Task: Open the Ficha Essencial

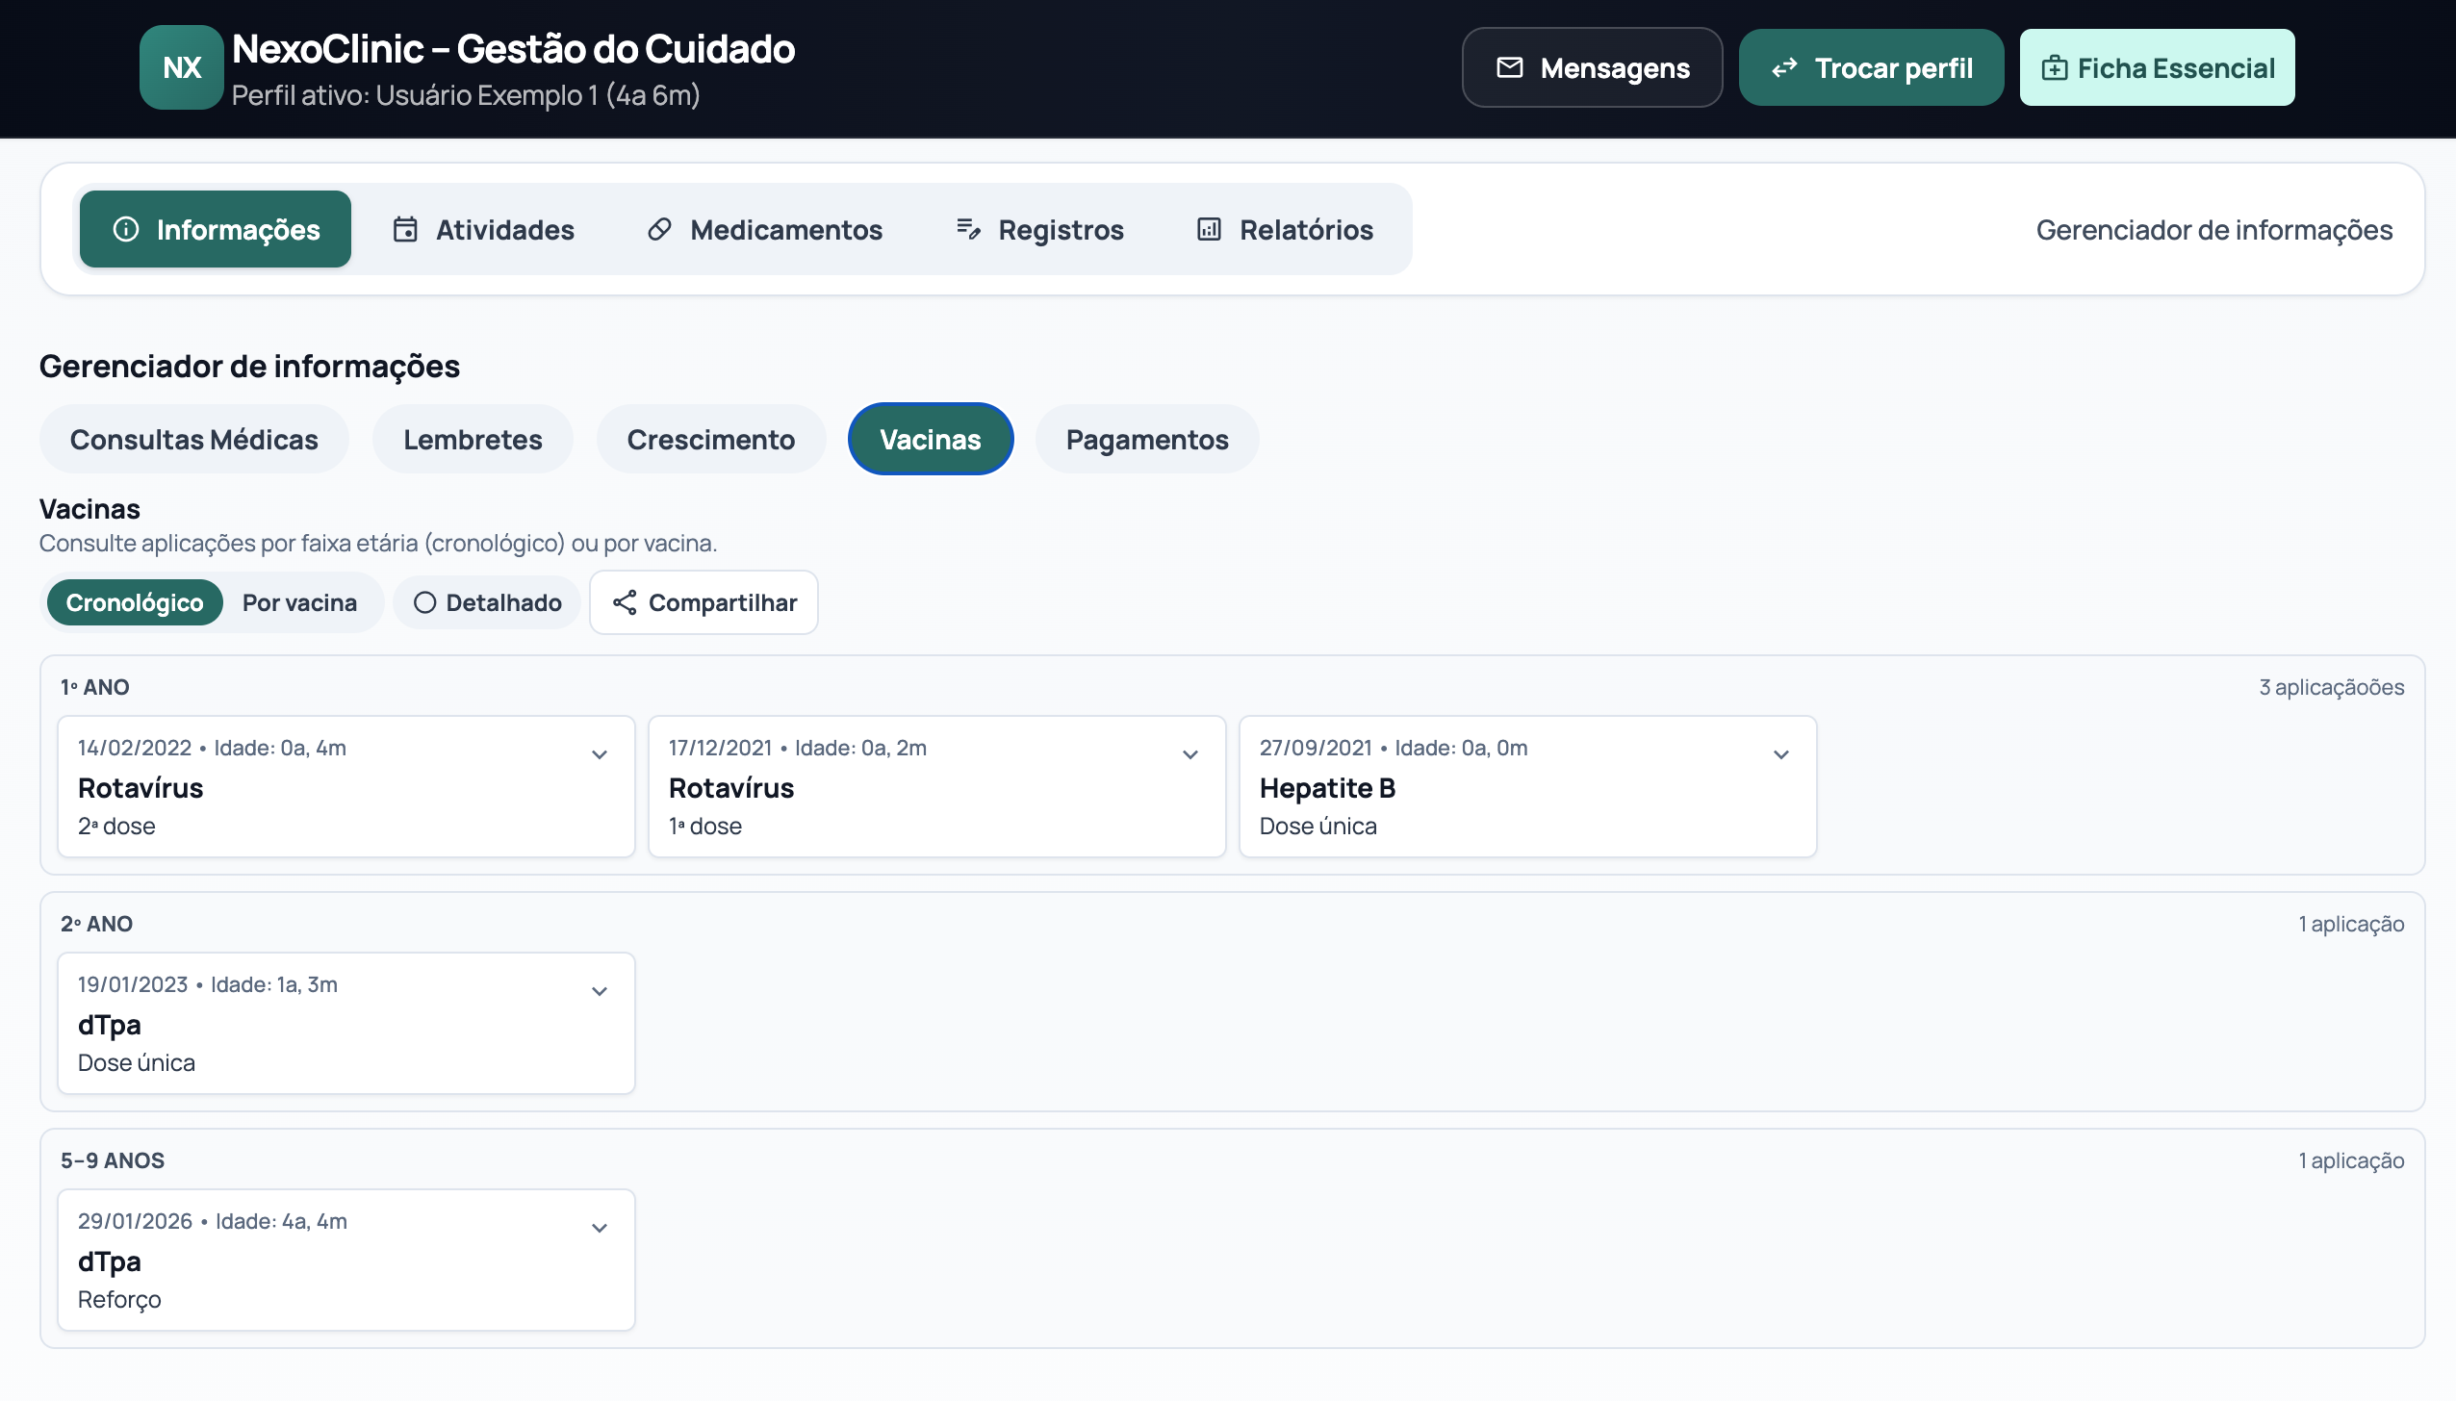Action: pos(2158,67)
